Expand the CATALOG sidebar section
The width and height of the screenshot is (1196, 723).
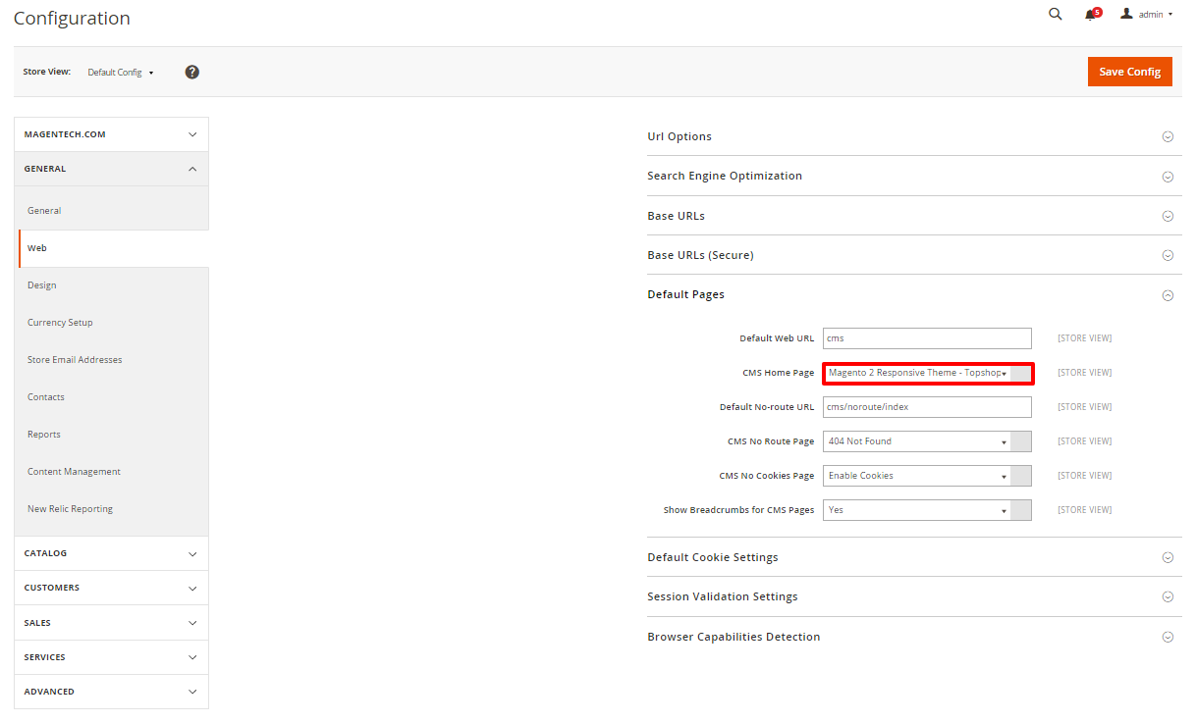coord(111,553)
